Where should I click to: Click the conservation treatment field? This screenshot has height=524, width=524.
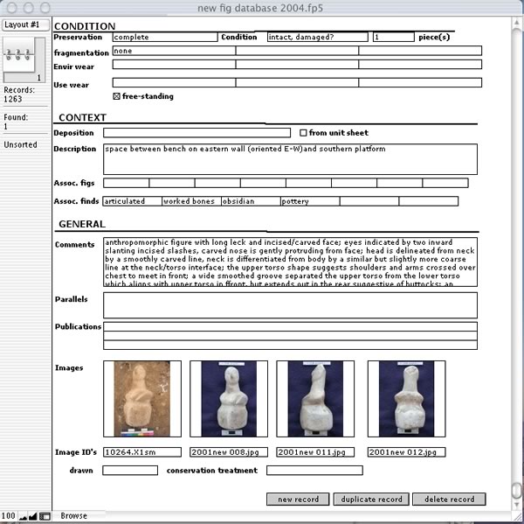pos(314,471)
